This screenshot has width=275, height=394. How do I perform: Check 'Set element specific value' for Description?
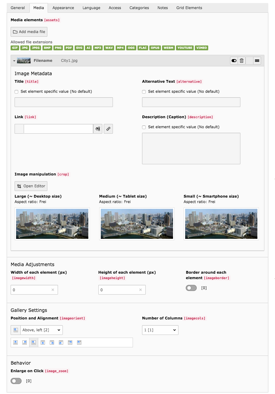tap(144, 127)
